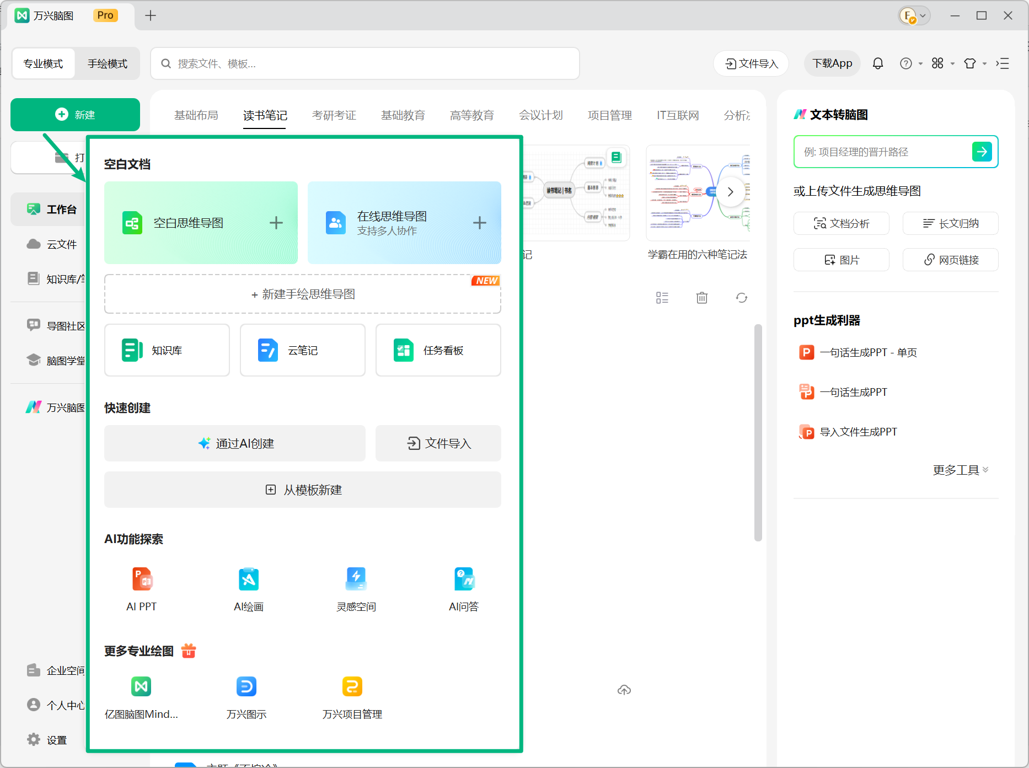This screenshot has height=768, width=1029.
Task: Switch to 专业模式 mode
Action: [43, 63]
